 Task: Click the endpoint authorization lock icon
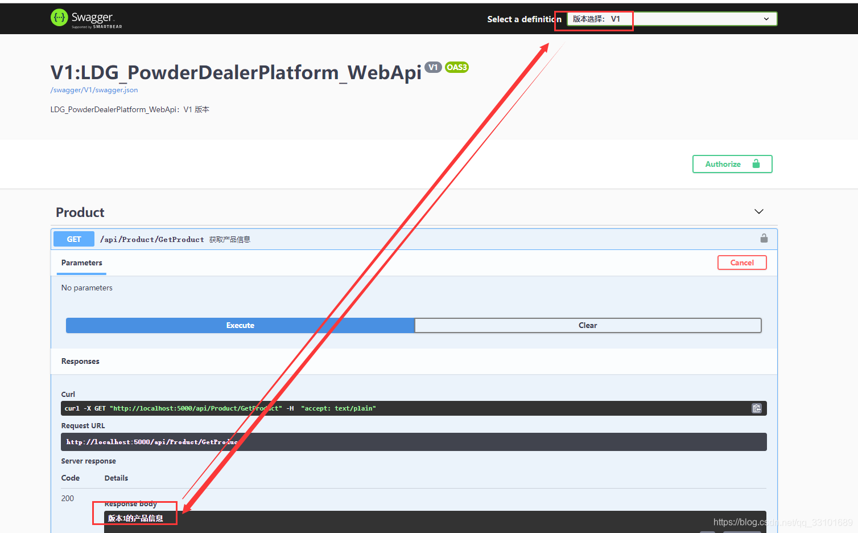764,238
